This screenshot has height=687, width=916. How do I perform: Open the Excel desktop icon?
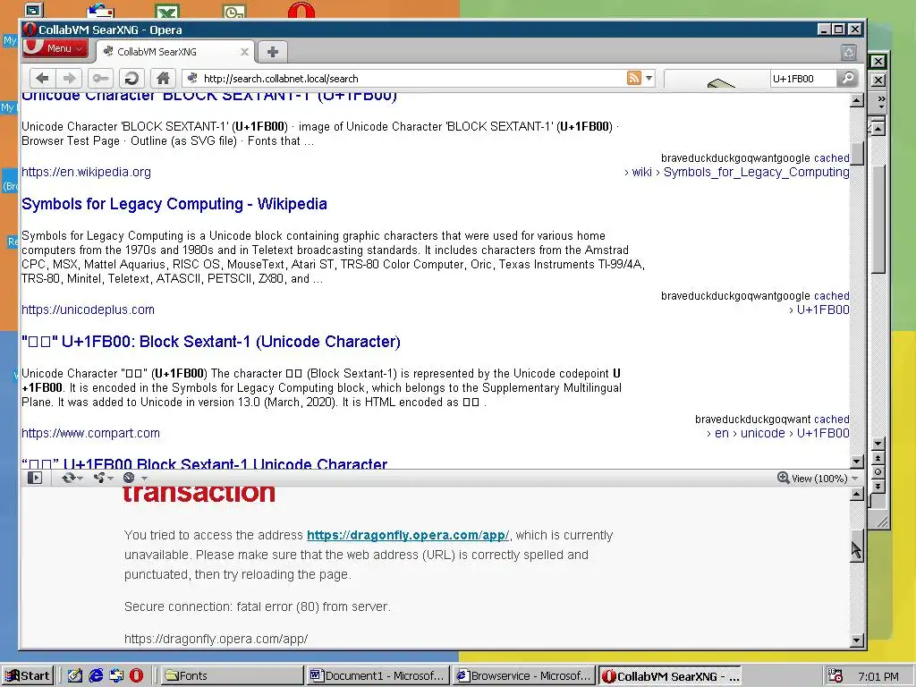click(167, 11)
